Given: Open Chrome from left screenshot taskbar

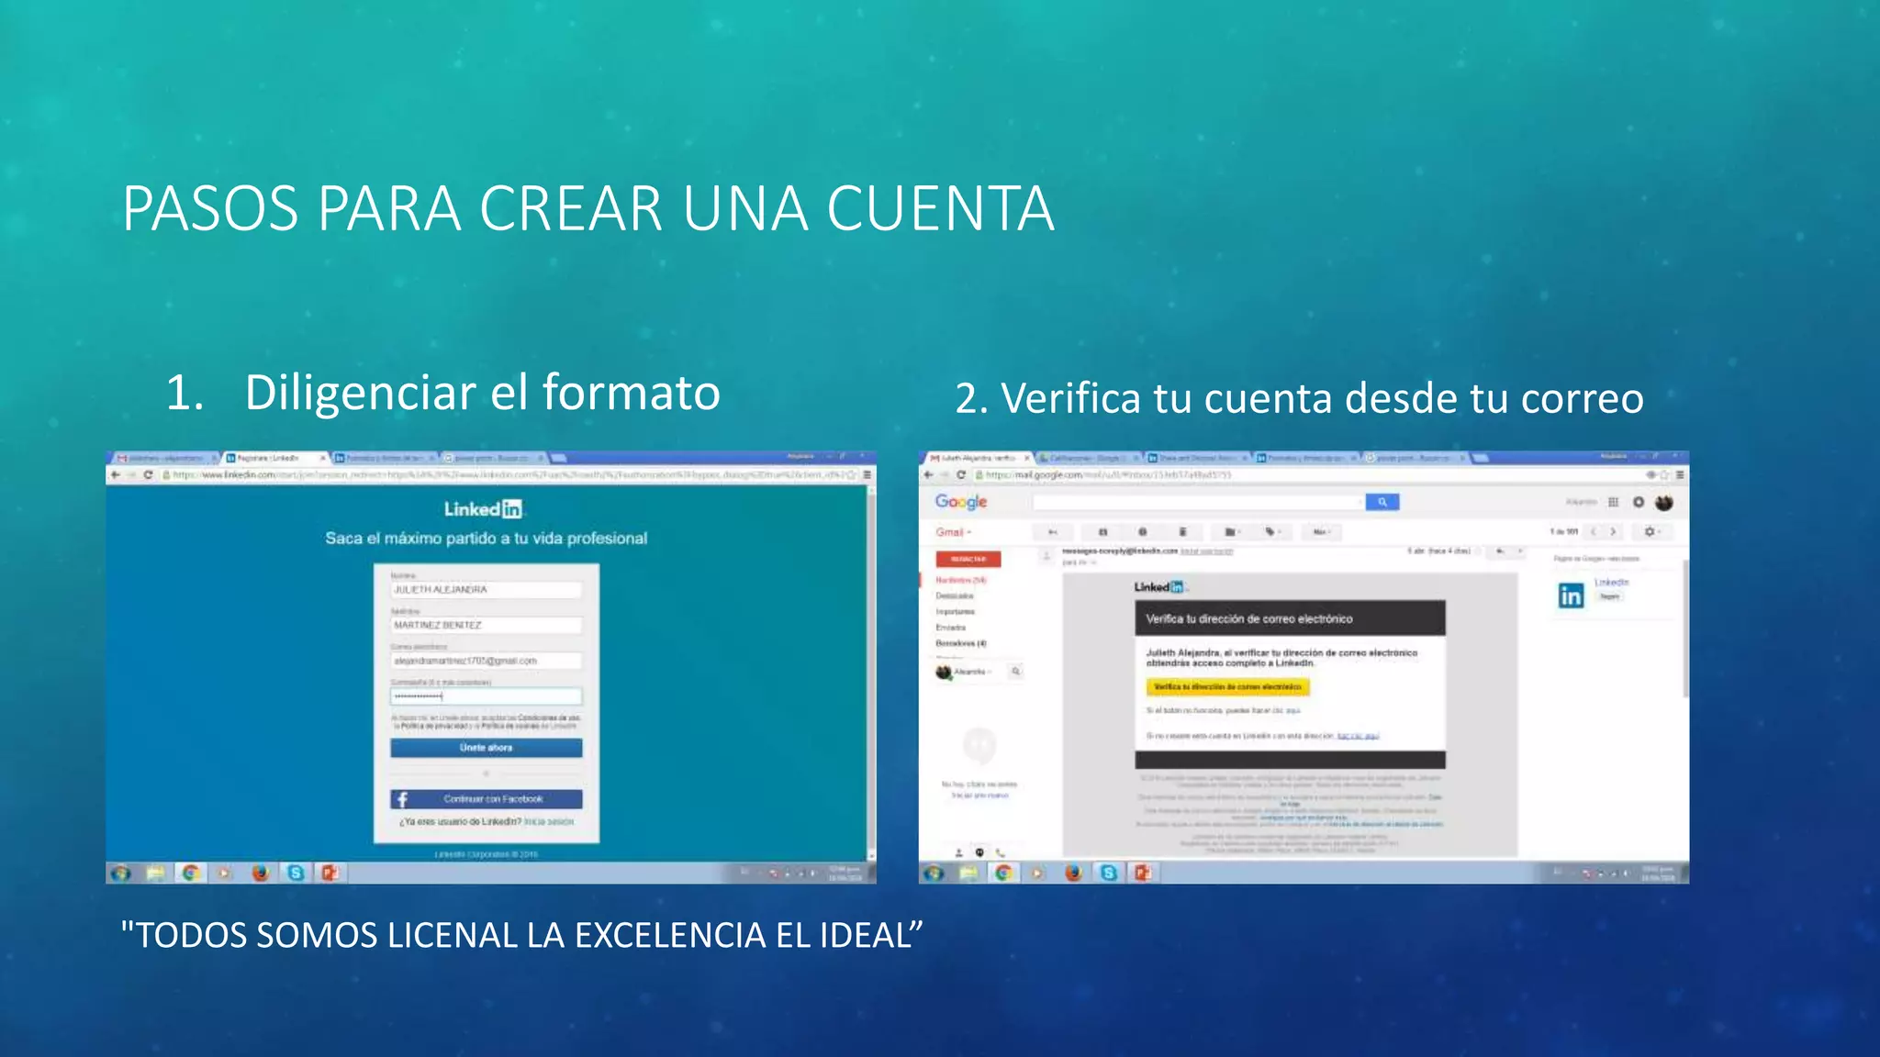Looking at the screenshot, I should 191,873.
